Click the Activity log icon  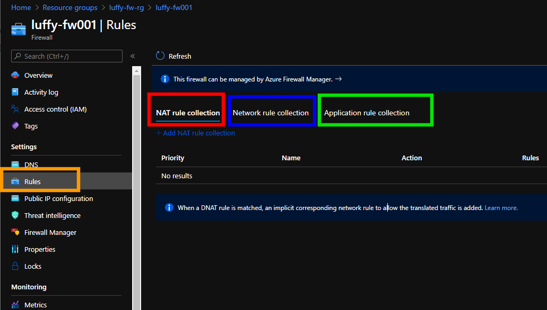15,92
